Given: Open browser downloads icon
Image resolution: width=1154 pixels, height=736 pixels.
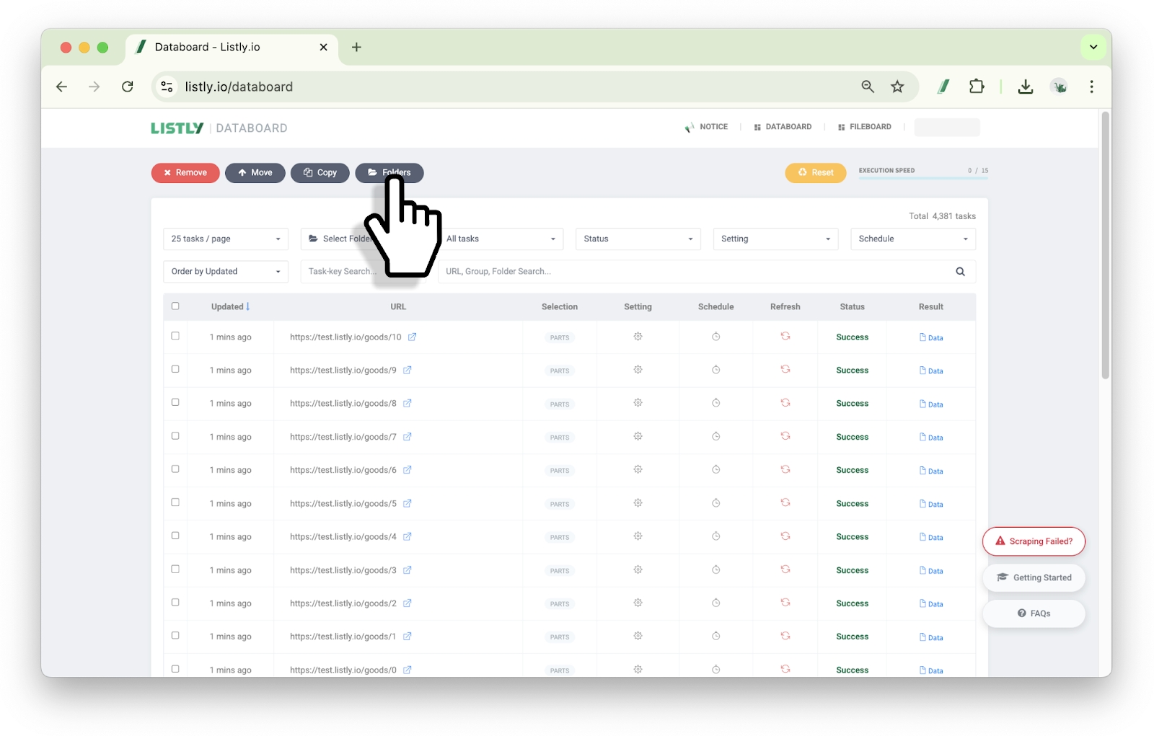Looking at the screenshot, I should coord(1025,87).
